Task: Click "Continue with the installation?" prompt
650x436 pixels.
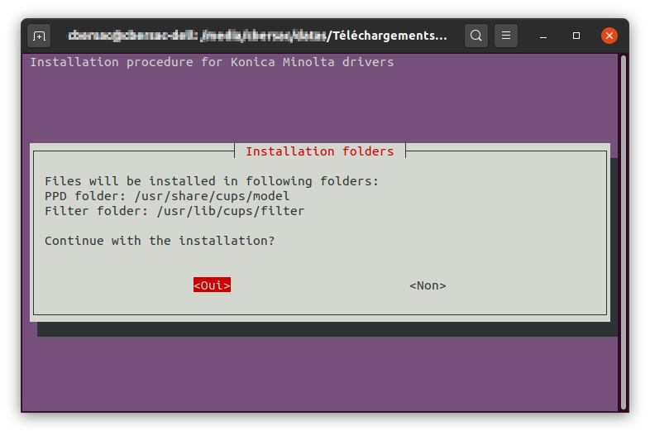Action: coord(160,241)
